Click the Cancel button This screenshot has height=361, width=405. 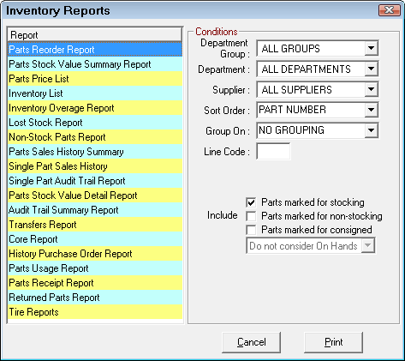tap(251, 342)
